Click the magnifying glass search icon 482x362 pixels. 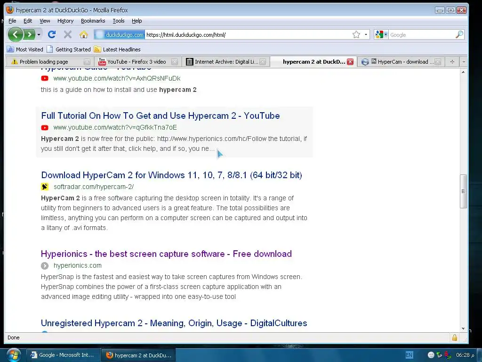(459, 34)
